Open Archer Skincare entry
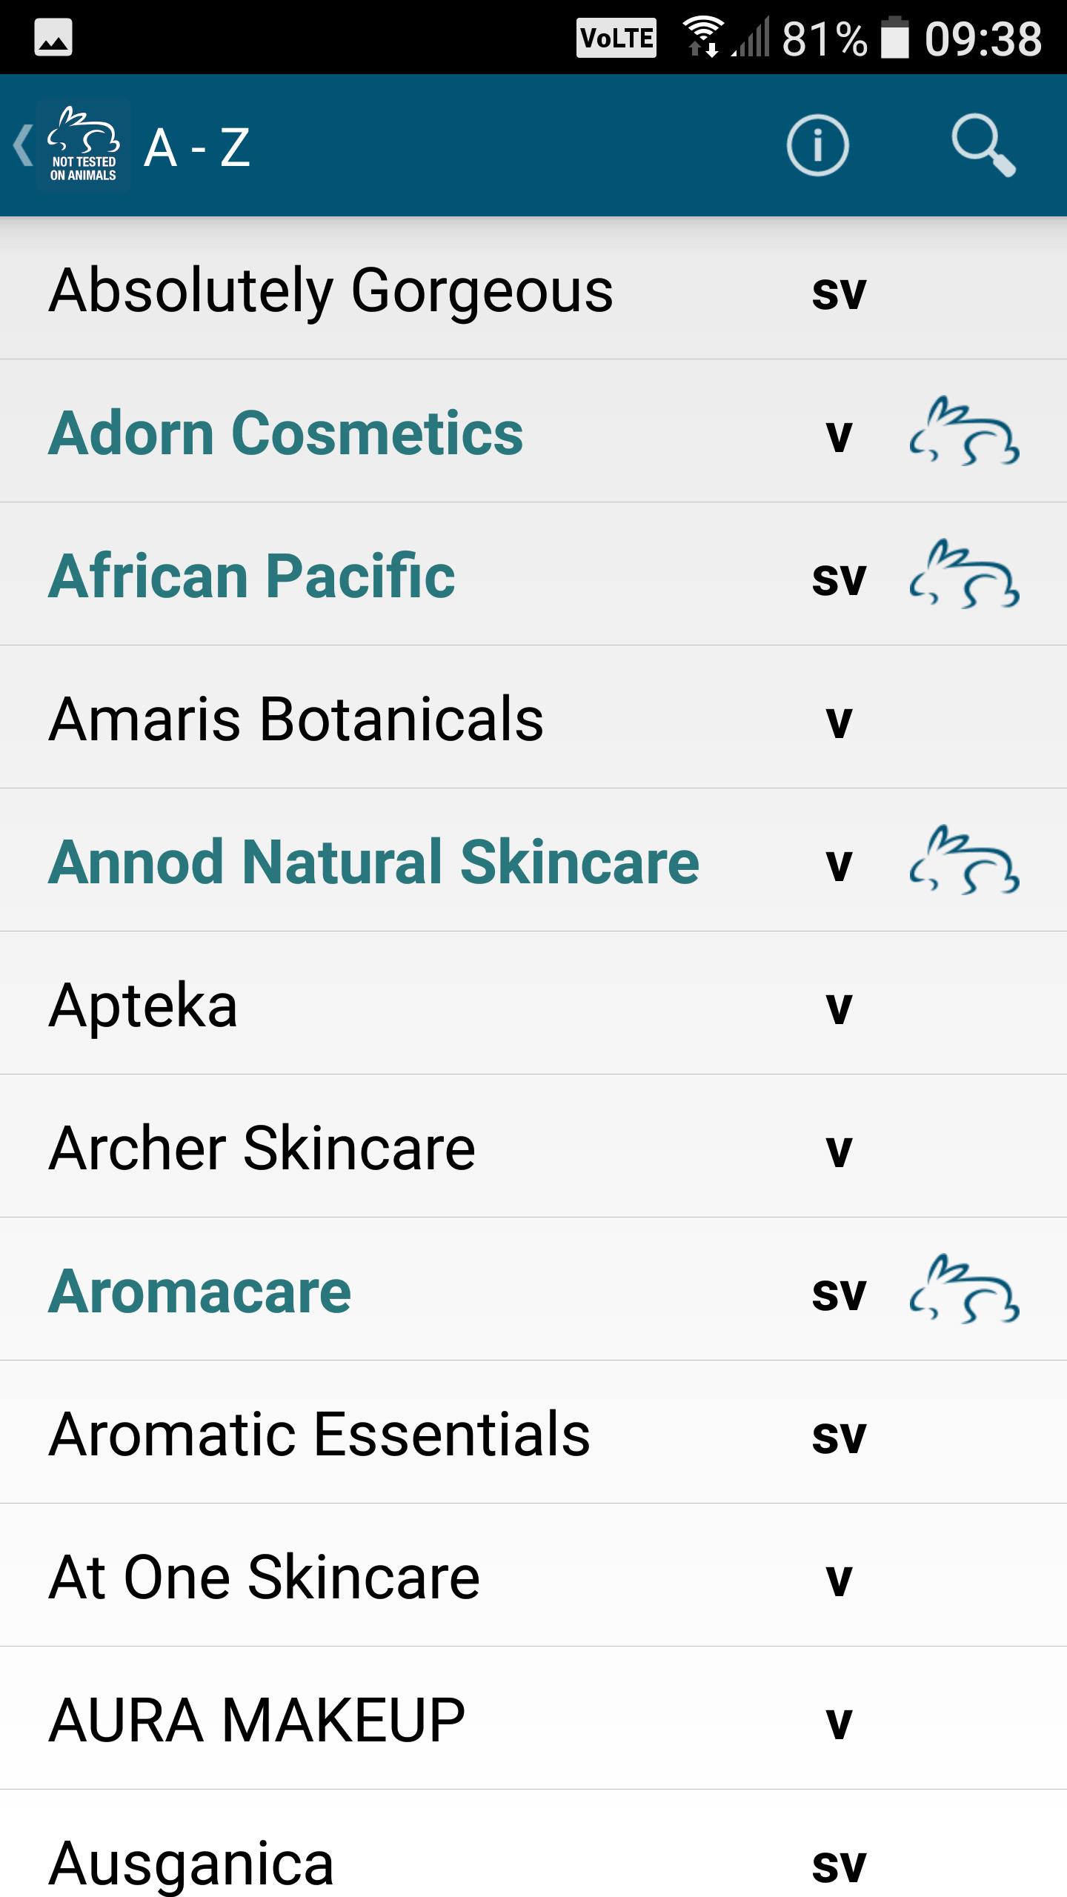Screen dimensions: 1067x1897 pyautogui.click(x=262, y=1148)
